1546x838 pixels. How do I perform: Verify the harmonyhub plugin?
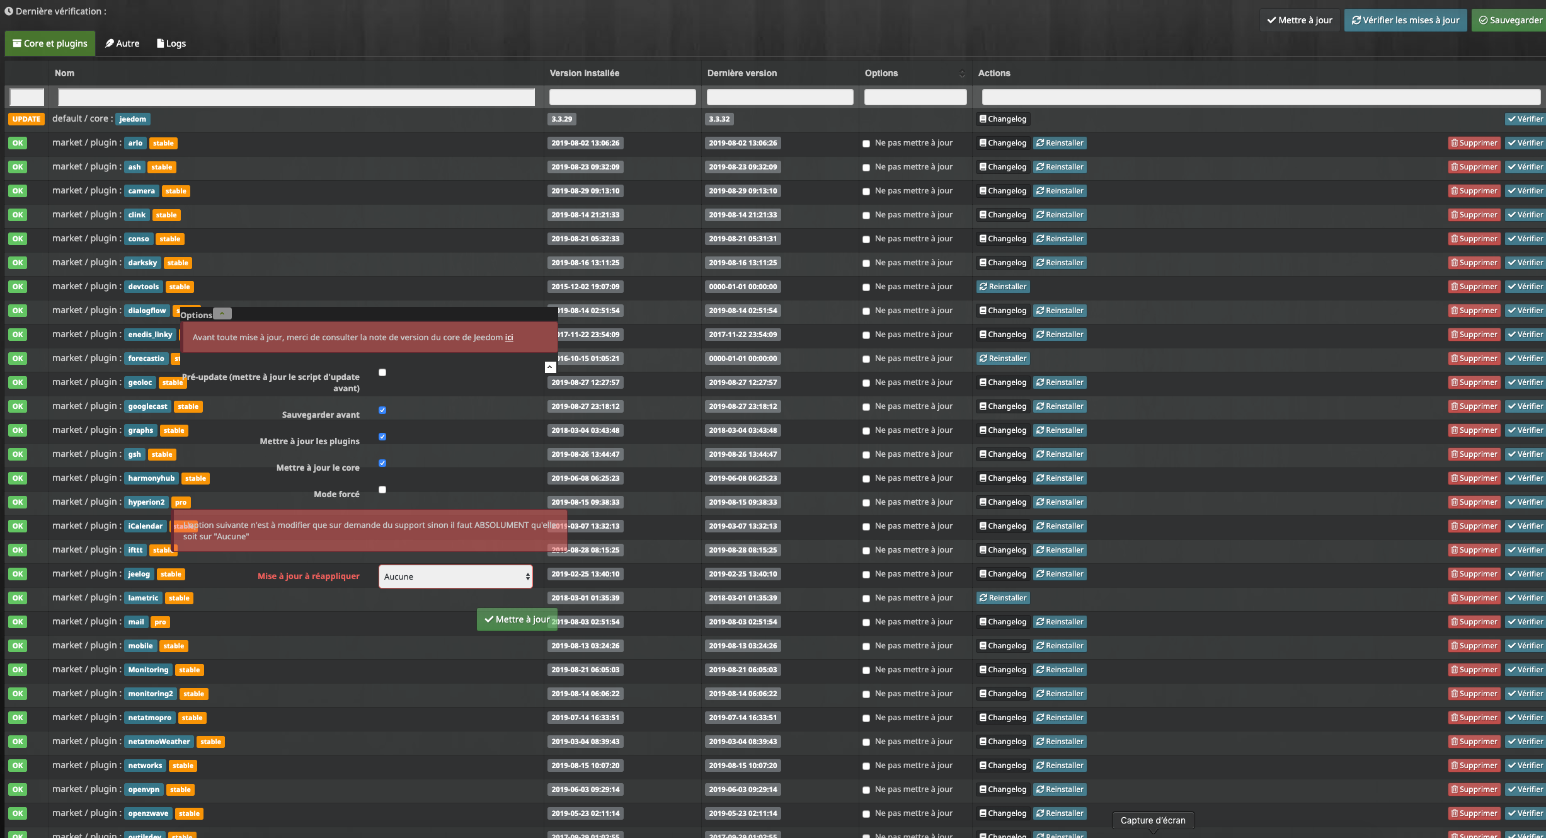[x=1525, y=478]
